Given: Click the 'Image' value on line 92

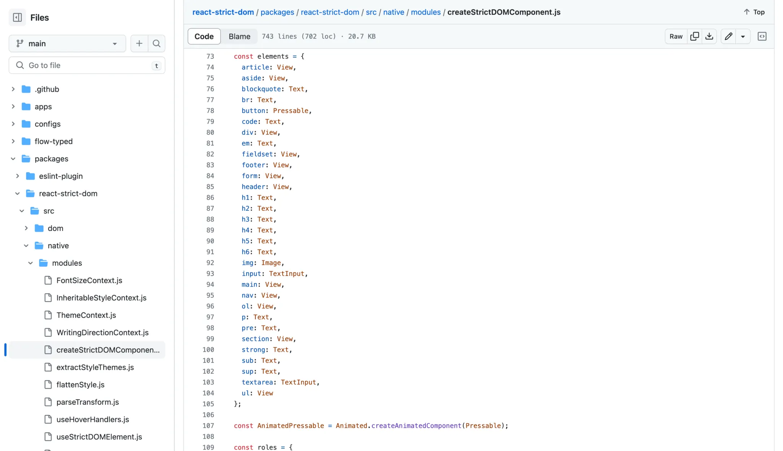Looking at the screenshot, I should click(x=271, y=263).
